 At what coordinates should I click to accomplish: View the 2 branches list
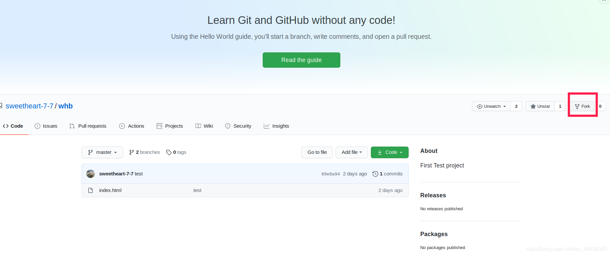[x=145, y=152]
